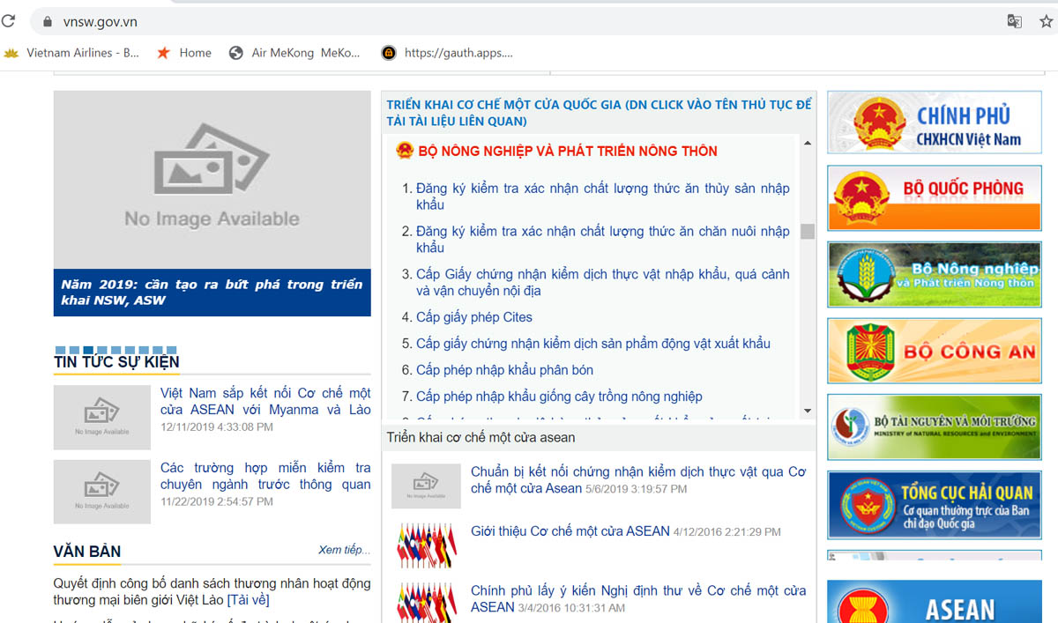This screenshot has width=1058, height=623.
Task: Open Cấp phép nhập khẩu phân bón link
Action: [x=505, y=370]
